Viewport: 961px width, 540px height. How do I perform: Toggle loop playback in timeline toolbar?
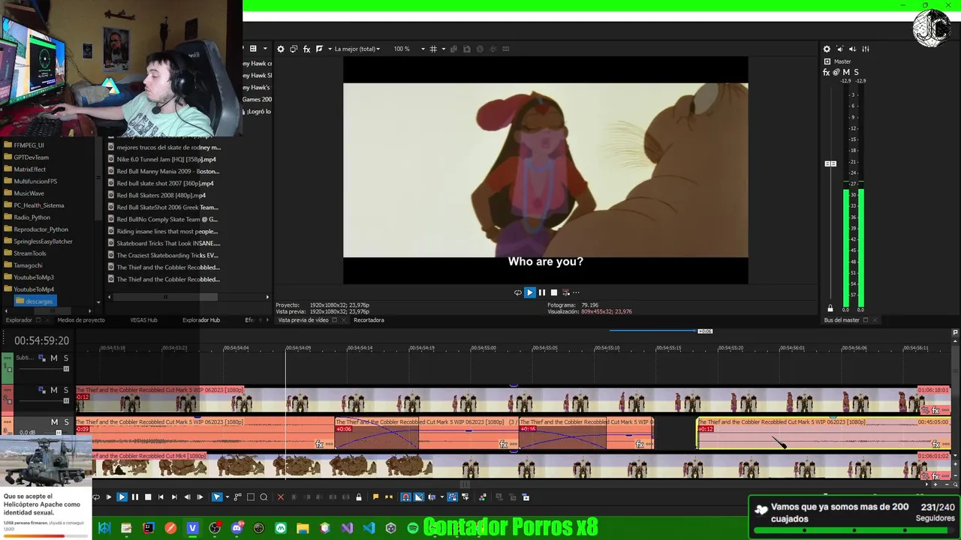coord(96,496)
